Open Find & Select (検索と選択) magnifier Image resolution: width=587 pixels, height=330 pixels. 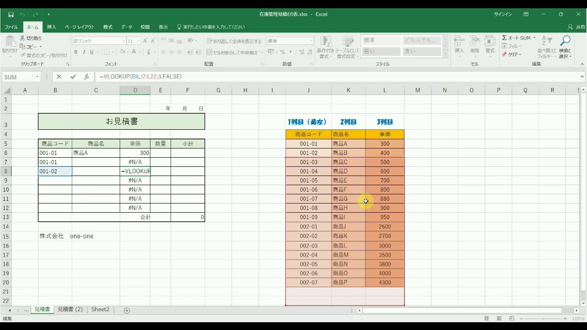(x=565, y=42)
